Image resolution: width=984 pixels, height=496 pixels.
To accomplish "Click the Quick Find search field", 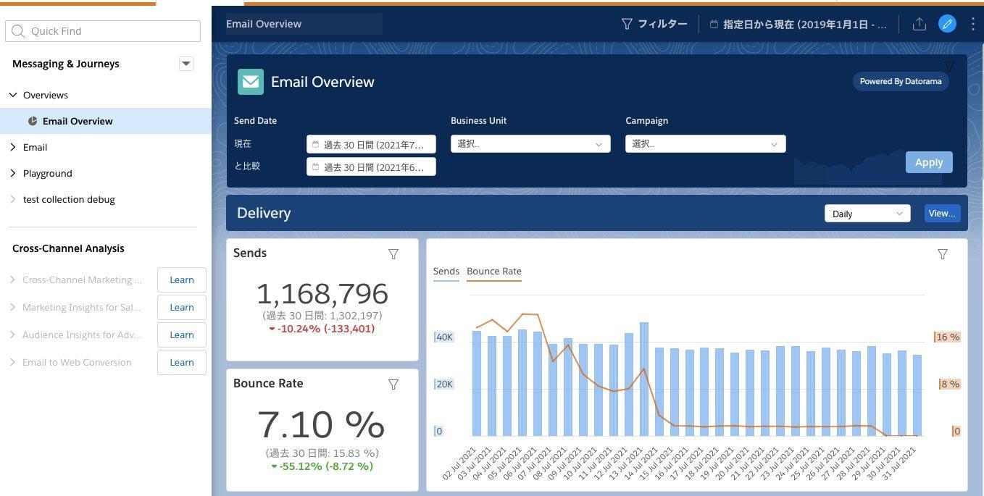I will click(x=103, y=31).
